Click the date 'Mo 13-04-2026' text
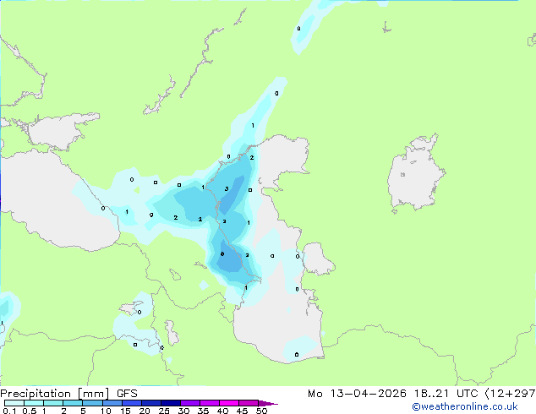This screenshot has width=536, height=414. tap(357, 394)
